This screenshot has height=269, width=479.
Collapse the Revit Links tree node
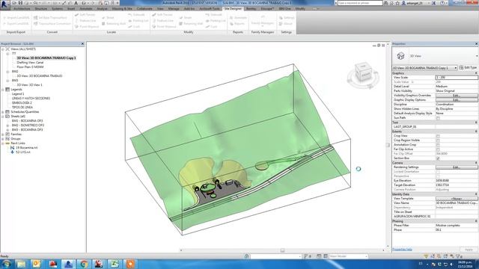pos(3,143)
